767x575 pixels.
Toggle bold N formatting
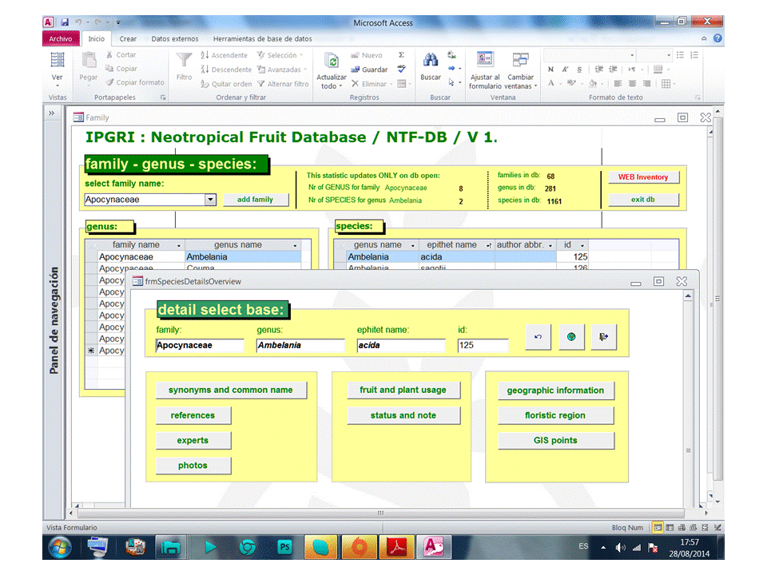click(551, 69)
